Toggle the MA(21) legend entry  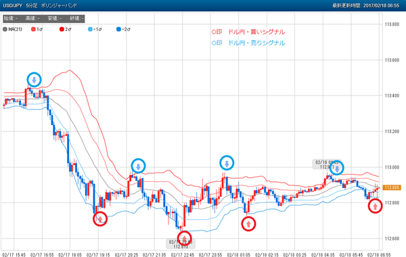pyautogui.click(x=12, y=29)
